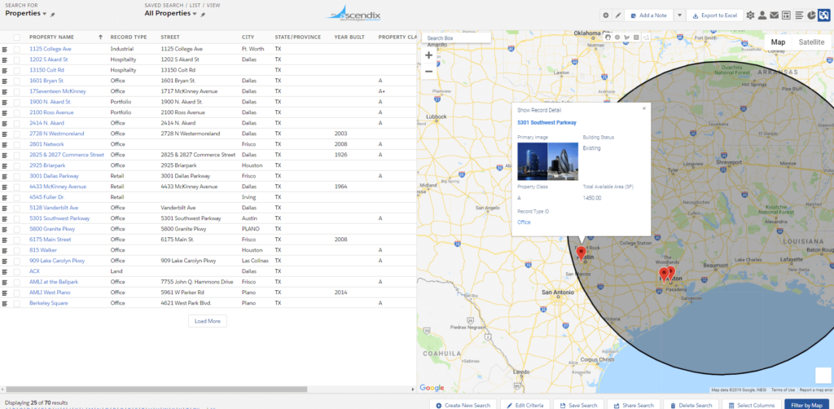Image resolution: width=834 pixels, height=409 pixels.
Task: Select the polyline drawing tool on map
Action: tap(646, 37)
